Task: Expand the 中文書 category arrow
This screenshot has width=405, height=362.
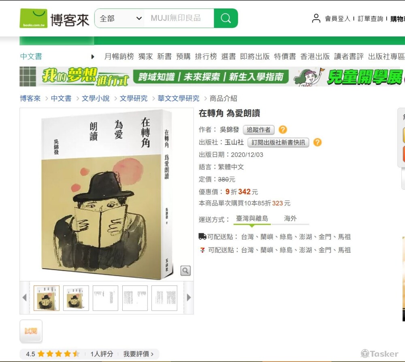Action: click(93, 57)
